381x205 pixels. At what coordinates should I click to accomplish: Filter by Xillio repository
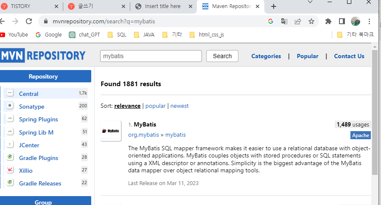pyautogui.click(x=25, y=171)
